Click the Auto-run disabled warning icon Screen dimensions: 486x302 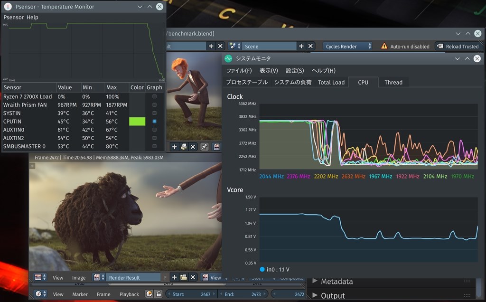point(384,46)
